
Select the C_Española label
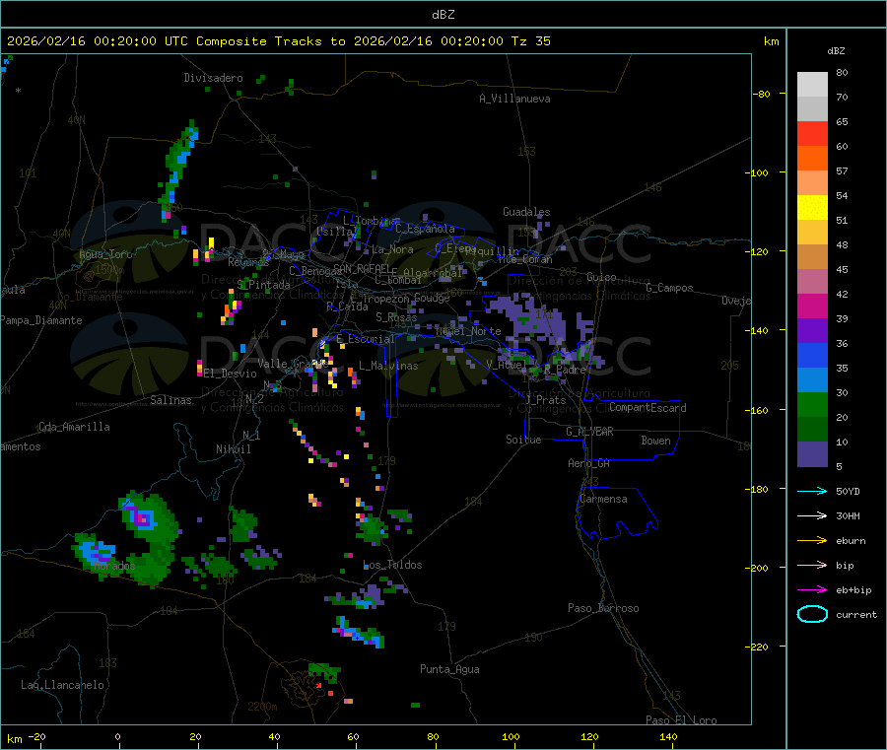tap(425, 229)
